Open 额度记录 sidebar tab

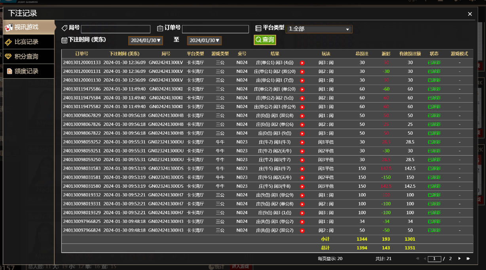tap(27, 71)
